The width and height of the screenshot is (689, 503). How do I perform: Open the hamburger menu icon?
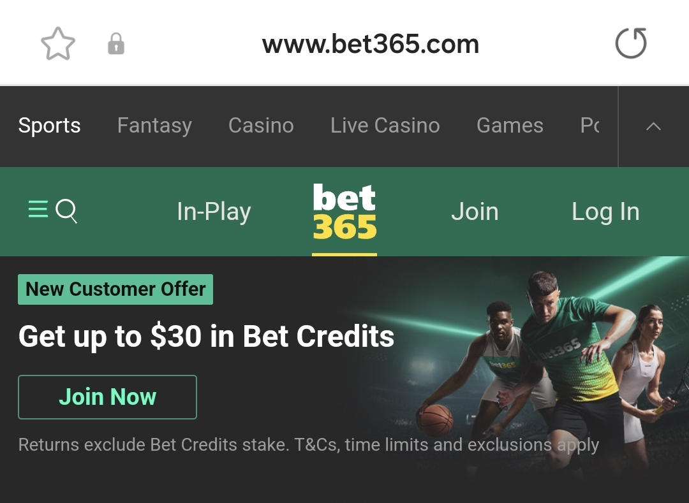pyautogui.click(x=38, y=209)
